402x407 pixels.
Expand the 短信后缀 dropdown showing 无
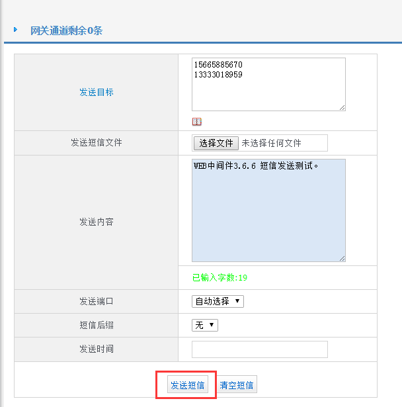click(x=205, y=325)
